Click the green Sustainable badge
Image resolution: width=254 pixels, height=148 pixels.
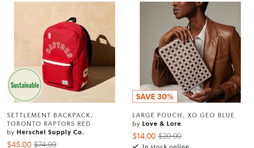click(25, 85)
